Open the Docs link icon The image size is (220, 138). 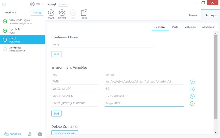coord(84,14)
